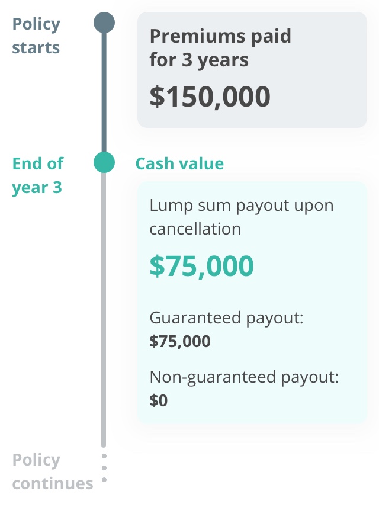Click the dark timeline segment below Policy starts
Viewport: 379px width, 507px height.
(104, 92)
